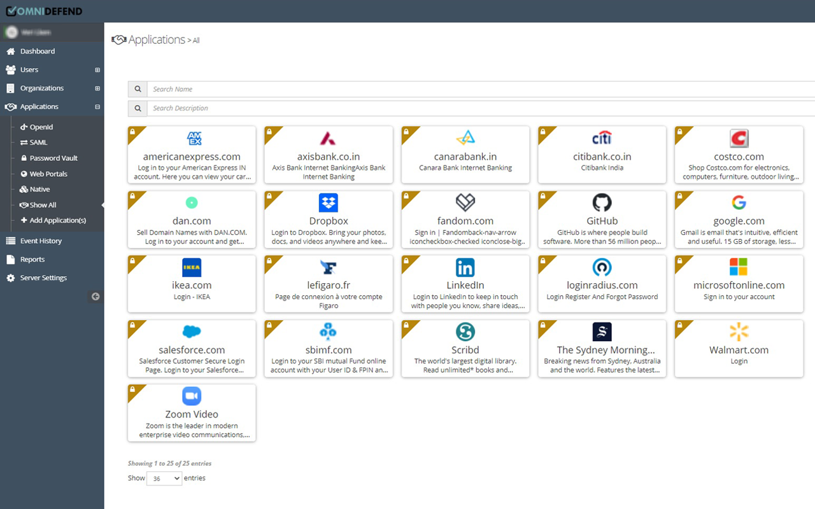Open the GitHub octocat icon
815x509 pixels.
click(602, 203)
